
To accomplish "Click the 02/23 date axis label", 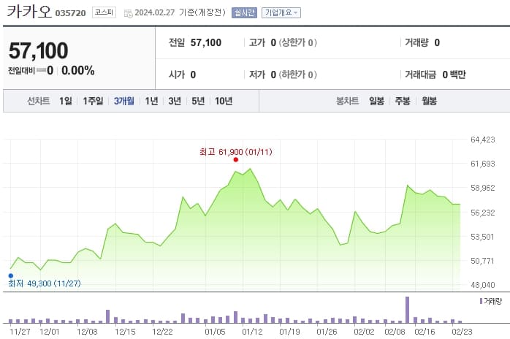I will pyautogui.click(x=462, y=332).
